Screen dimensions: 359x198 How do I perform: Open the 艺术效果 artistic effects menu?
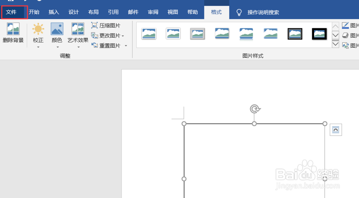point(78,35)
